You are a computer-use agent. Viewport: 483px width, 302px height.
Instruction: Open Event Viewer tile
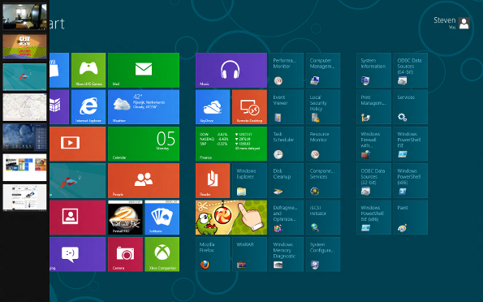(x=287, y=107)
